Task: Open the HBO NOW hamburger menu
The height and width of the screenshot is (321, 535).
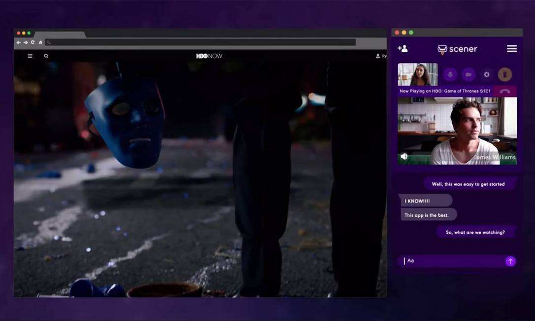Action: 30,56
